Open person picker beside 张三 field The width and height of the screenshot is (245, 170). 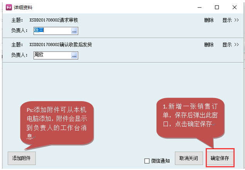tap(74, 30)
